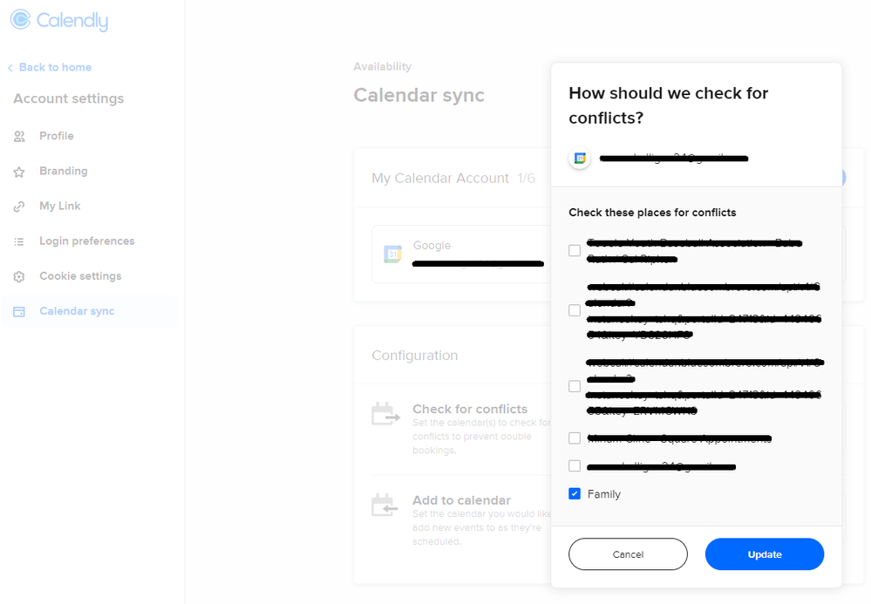Click the Add to calendar icon
This screenshot has height=604, width=871.
tap(385, 506)
